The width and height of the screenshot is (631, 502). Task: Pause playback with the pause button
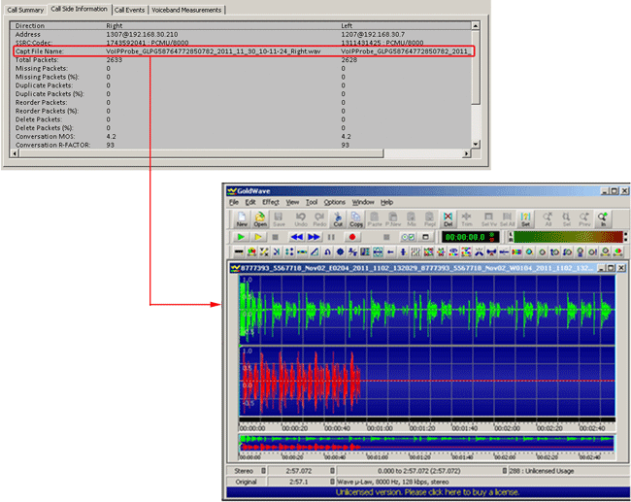click(x=331, y=237)
